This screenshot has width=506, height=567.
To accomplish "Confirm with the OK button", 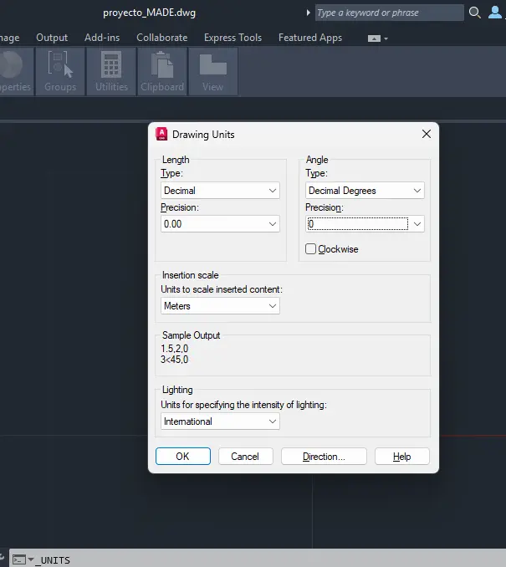I will [183, 457].
